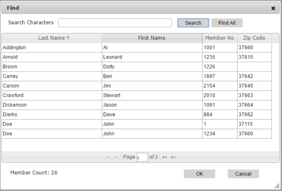The height and width of the screenshot is (191, 282).
Task: Select first name Al cell
Action: coord(152,48)
